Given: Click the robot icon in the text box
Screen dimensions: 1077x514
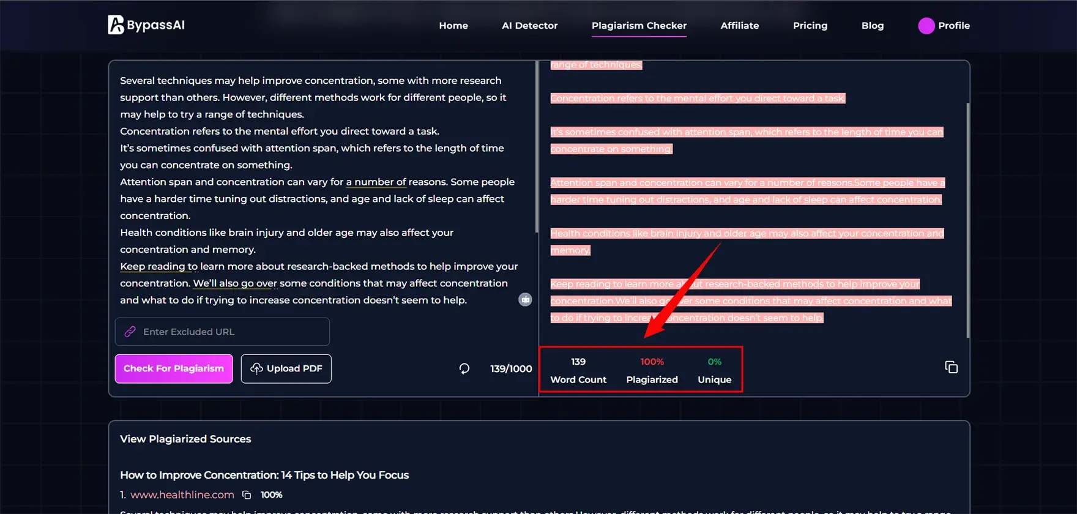Looking at the screenshot, I should click(x=525, y=299).
